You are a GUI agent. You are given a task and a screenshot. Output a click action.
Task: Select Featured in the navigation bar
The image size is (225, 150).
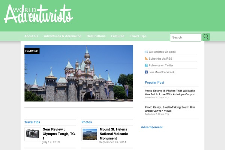118,36
